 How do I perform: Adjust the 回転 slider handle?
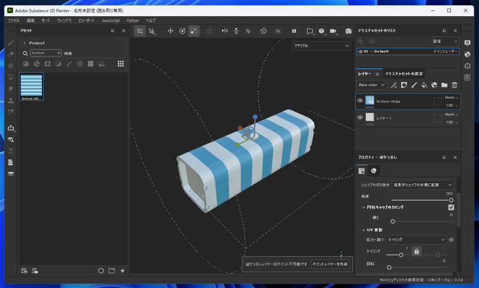point(389,268)
